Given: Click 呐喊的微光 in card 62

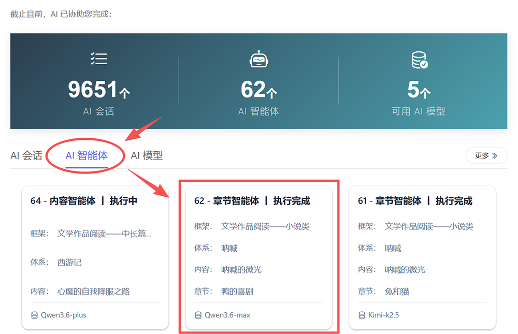Looking at the screenshot, I should tap(241, 270).
